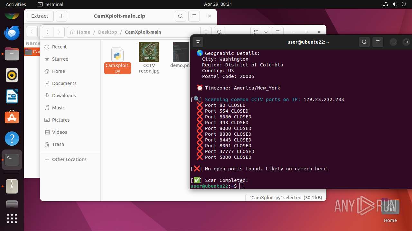Open search in Archive Manager header
The image size is (412, 231).
tap(181, 16)
